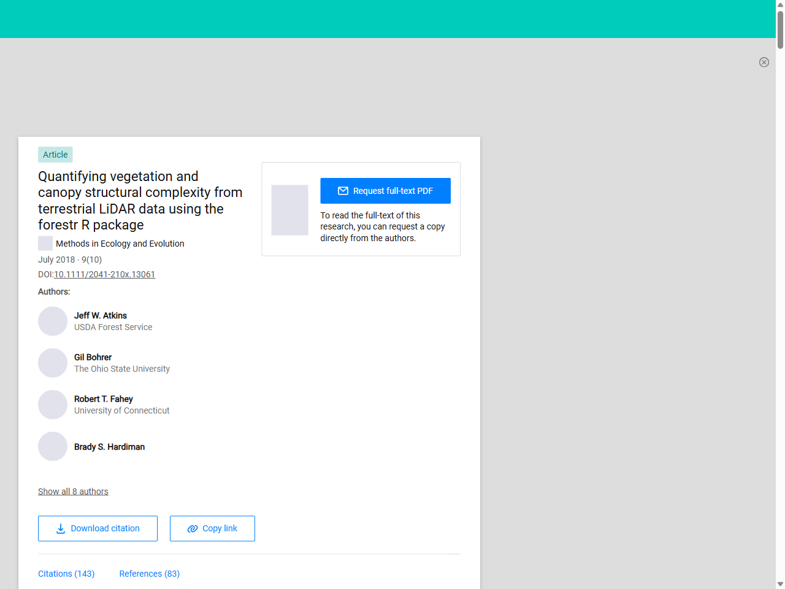Open author Robert T. Fahey profile

(x=103, y=399)
